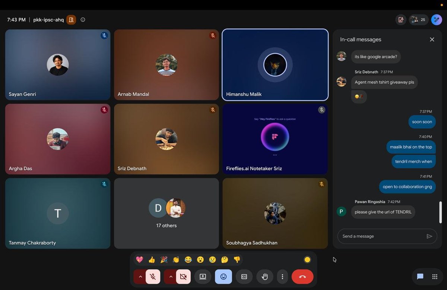Expand microphone audio settings arrow
The image size is (447, 290).
point(140,277)
